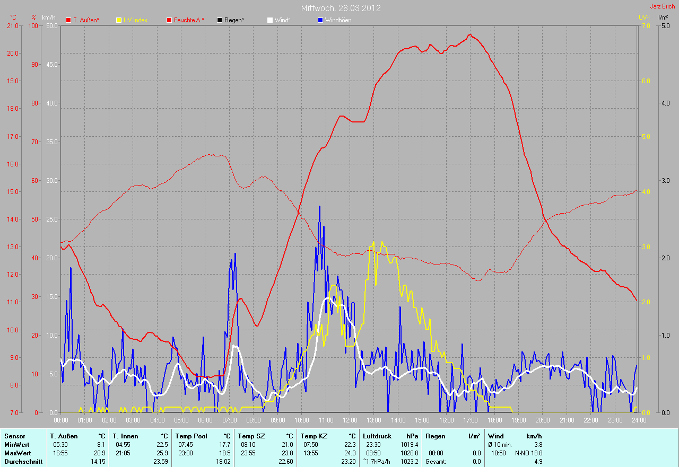Click the 'Ø 10 min.' wind label
This screenshot has width=679, height=467.
(x=500, y=445)
